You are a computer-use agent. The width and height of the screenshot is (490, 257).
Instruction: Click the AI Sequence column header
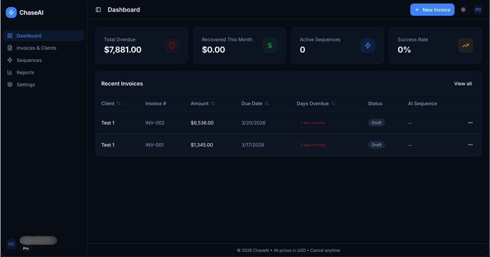[422, 104]
